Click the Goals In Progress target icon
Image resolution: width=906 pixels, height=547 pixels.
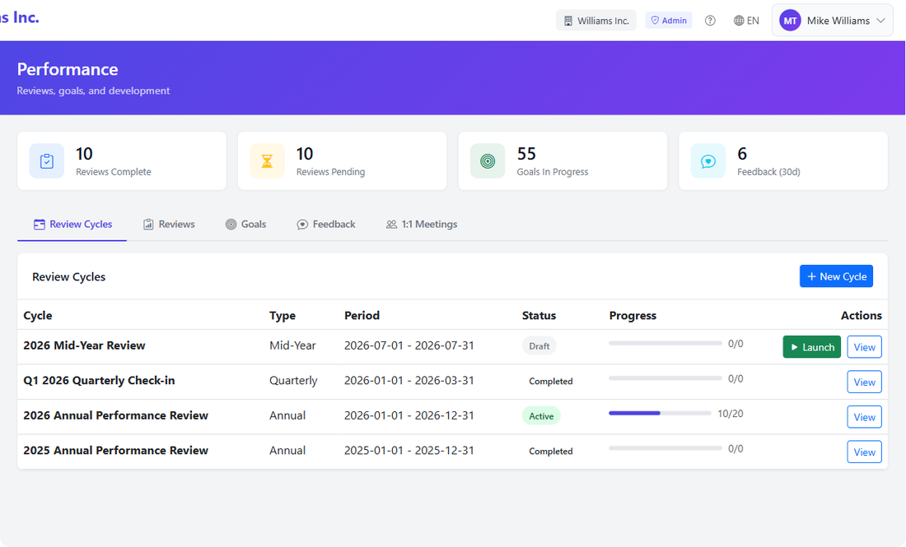click(x=487, y=160)
